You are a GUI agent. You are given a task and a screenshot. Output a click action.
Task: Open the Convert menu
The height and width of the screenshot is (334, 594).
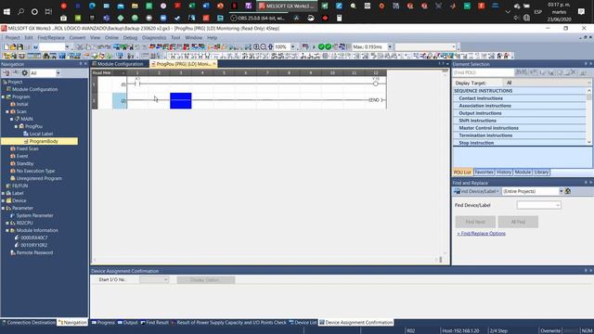pos(77,37)
